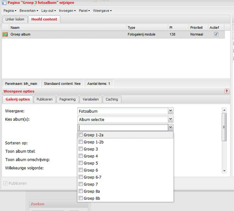Click the page icon in the title bar
Image resolution: width=234 pixels, height=211 pixels.
4,3
